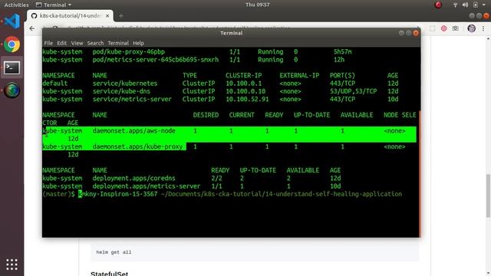Open the system menu arrow in the top bar
Screen dimensions: 491x276
coord(485,5)
